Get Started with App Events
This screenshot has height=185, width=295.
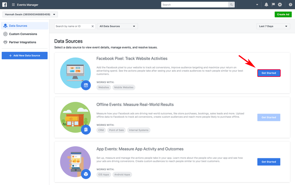pyautogui.click(x=269, y=162)
